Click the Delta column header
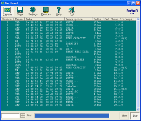The height and width of the screenshot is (121, 141). coord(98,19)
